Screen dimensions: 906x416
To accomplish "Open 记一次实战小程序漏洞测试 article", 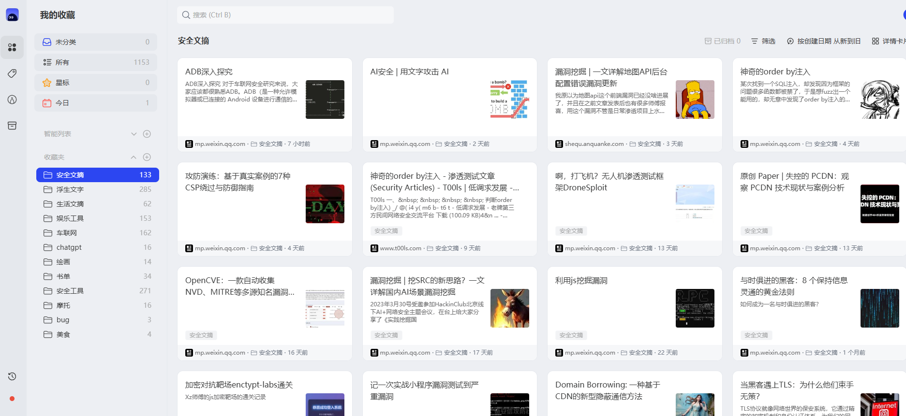I will click(x=424, y=390).
